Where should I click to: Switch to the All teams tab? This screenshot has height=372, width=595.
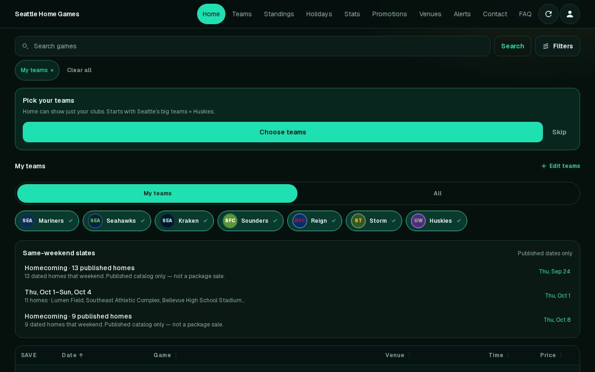click(x=437, y=193)
